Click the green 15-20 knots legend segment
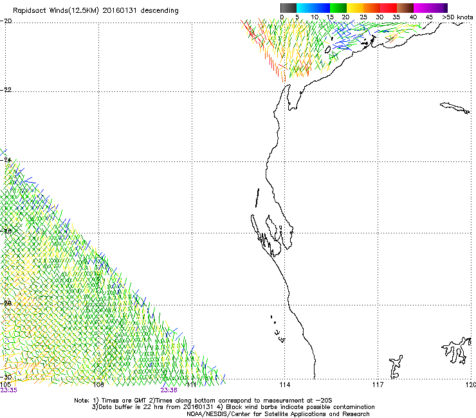The width and height of the screenshot is (476, 418). pos(338,8)
